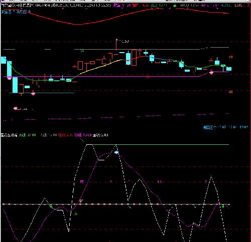The width and height of the screenshot is (251, 242).
Task: Click the green 土 symbol below the dotted zero line
Action: 76,213
